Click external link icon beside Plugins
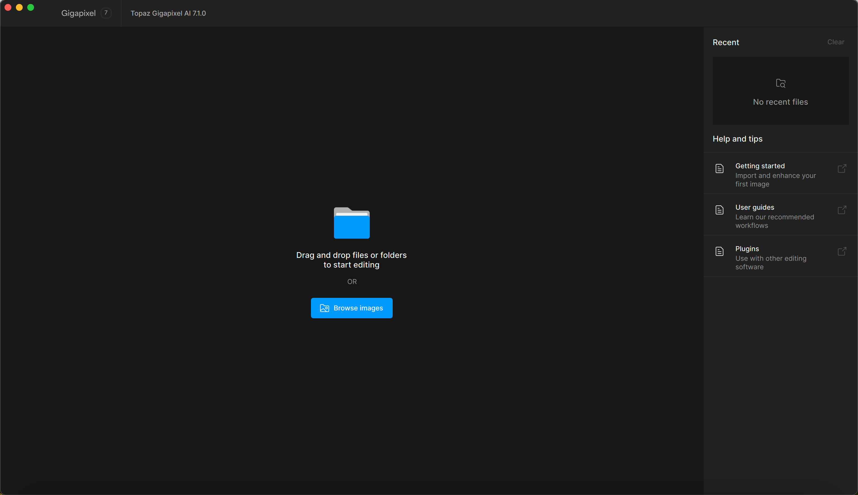 842,252
